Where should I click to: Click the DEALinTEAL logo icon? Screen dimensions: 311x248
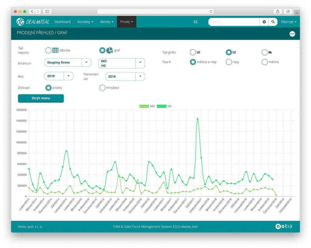(x=20, y=22)
